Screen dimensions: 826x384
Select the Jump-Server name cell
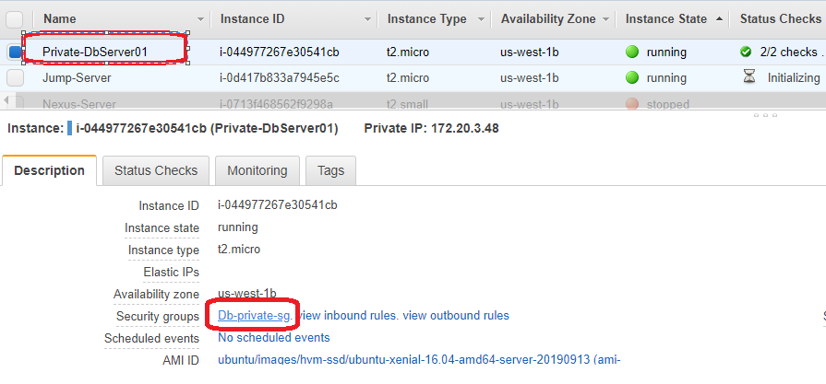pyautogui.click(x=77, y=77)
